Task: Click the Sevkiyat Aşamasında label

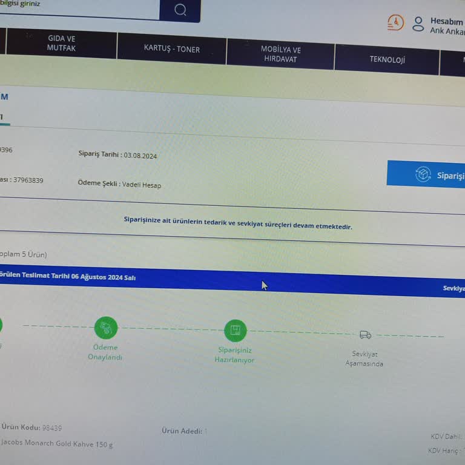Action: point(364,359)
